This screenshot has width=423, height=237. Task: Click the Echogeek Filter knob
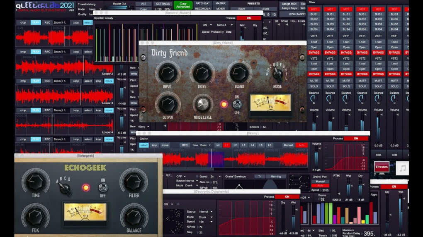(x=134, y=182)
